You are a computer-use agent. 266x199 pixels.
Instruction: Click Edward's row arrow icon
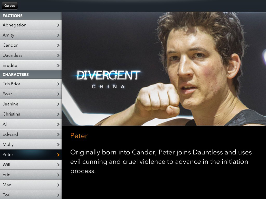click(58, 134)
